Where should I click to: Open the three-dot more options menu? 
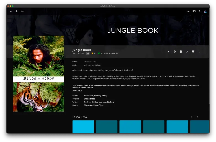(x=199, y=52)
